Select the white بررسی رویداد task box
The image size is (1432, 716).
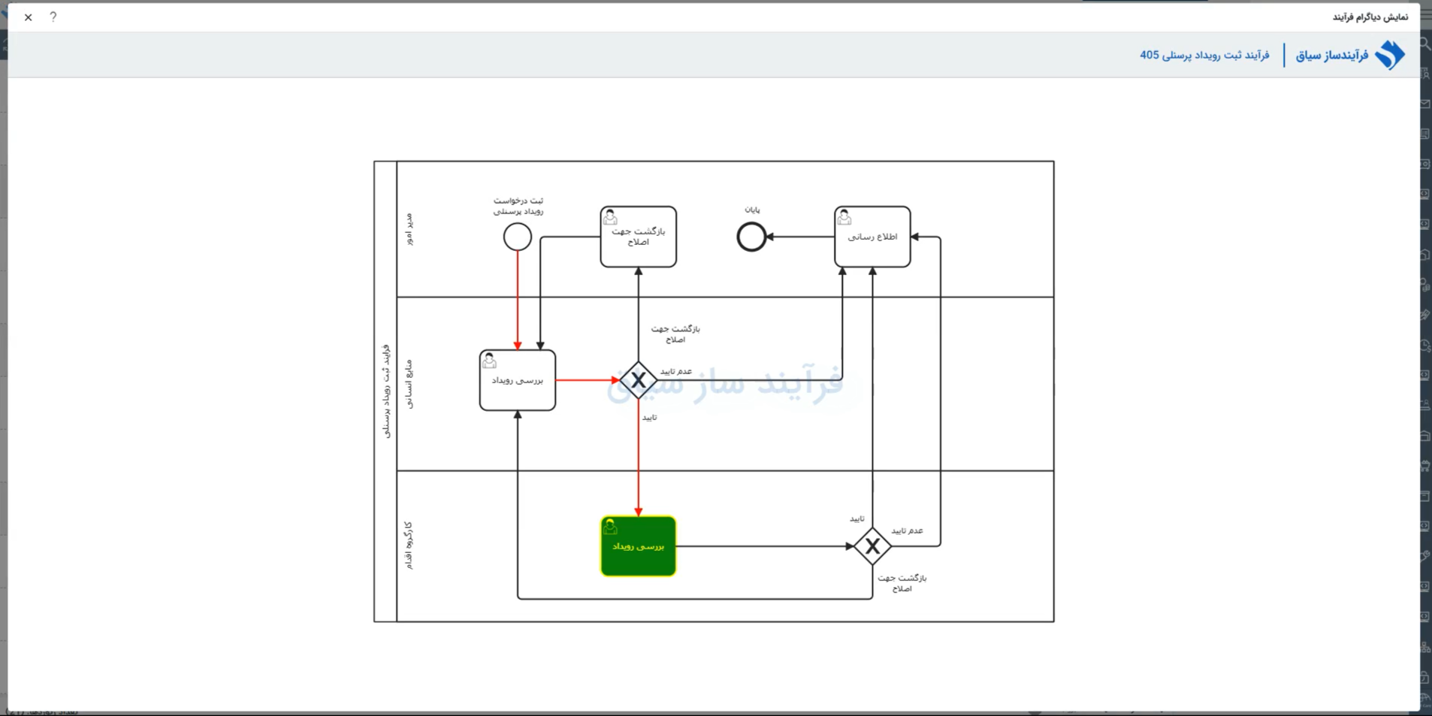[518, 380]
